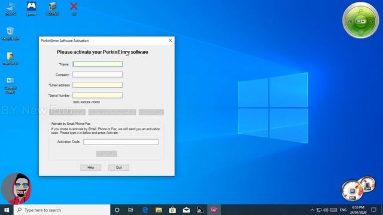
Task: Click the Quit button
Action: pyautogui.click(x=118, y=167)
